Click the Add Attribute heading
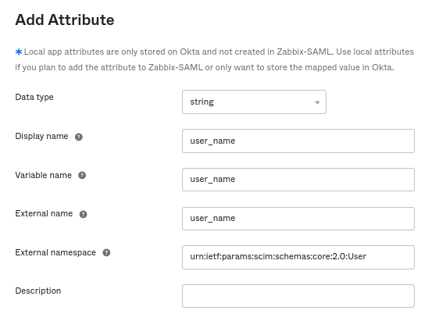 click(65, 20)
